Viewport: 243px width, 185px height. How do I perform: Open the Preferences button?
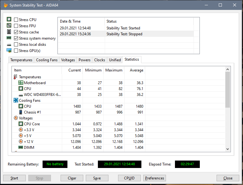(154, 178)
